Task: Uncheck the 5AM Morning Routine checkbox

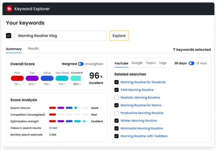Action: click(116, 90)
